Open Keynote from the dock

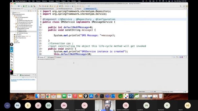(70, 96)
